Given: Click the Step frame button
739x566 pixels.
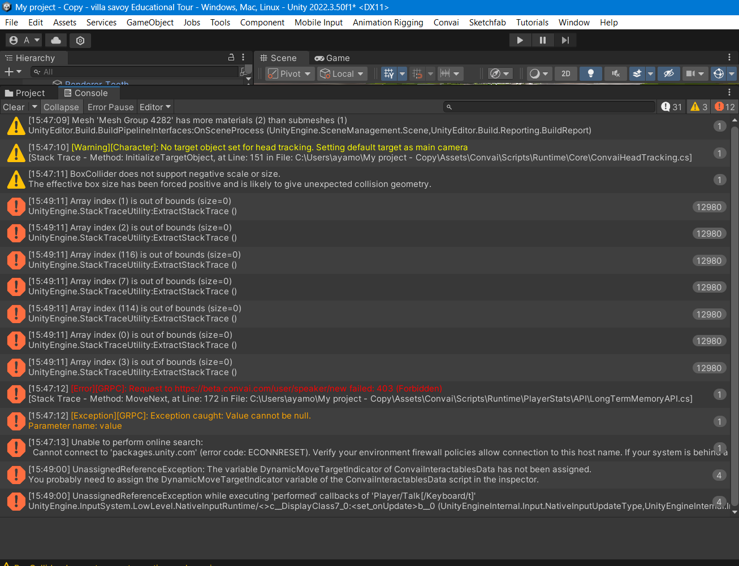Looking at the screenshot, I should pyautogui.click(x=565, y=40).
